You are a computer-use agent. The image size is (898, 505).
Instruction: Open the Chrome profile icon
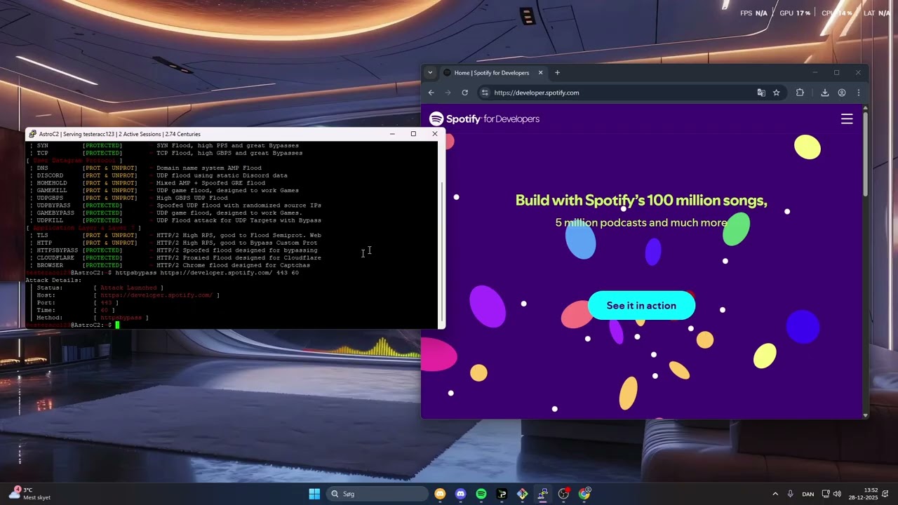(842, 93)
